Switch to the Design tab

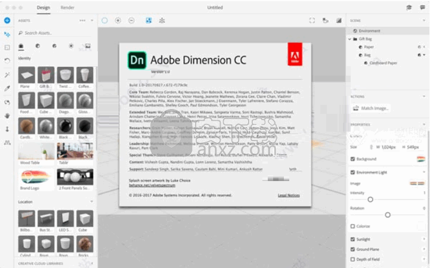point(44,7)
